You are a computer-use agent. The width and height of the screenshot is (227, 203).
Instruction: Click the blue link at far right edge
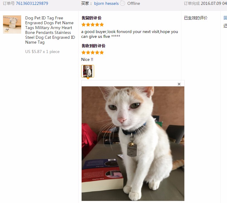click(225, 18)
